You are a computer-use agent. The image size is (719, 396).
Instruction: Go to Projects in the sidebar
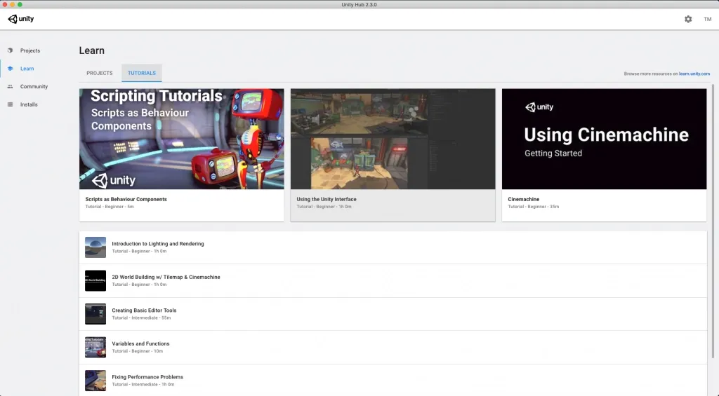[29, 50]
